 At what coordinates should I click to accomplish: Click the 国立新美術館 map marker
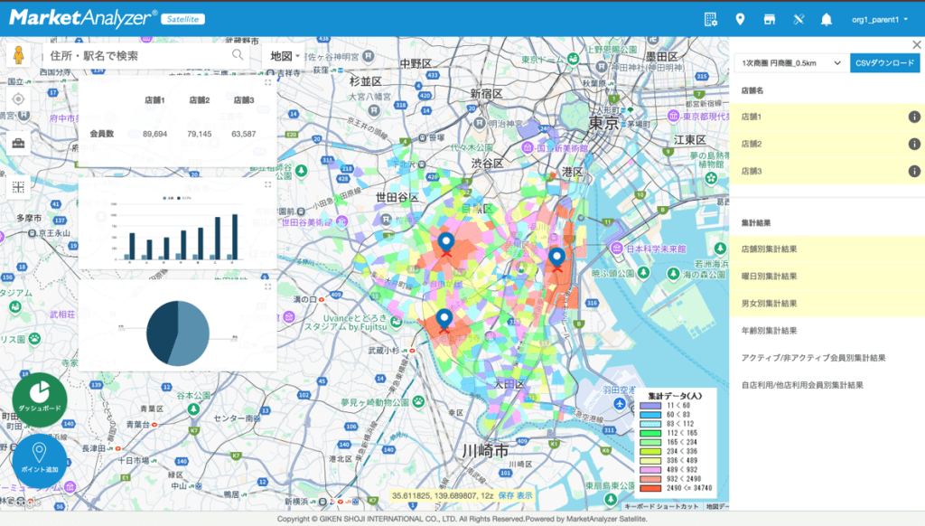pos(528,148)
